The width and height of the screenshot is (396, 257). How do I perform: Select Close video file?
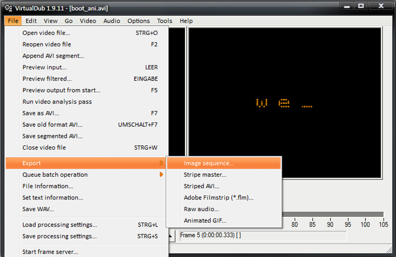click(87, 147)
